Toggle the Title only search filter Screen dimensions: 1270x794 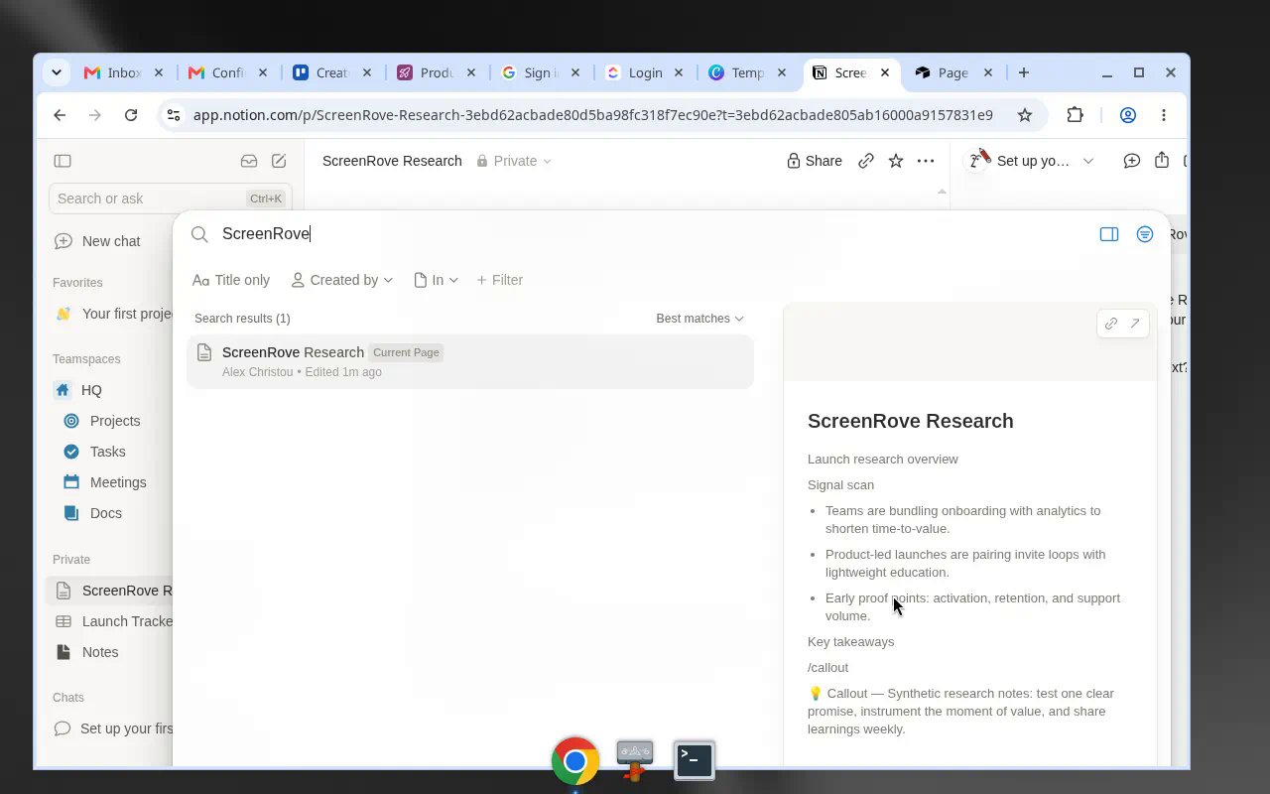tap(231, 280)
